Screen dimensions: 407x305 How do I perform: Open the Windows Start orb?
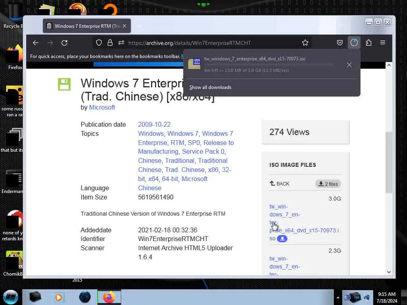click(x=11, y=297)
